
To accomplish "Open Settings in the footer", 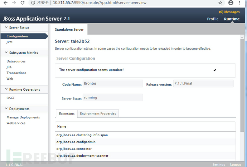I will pyautogui.click(x=218, y=165).
